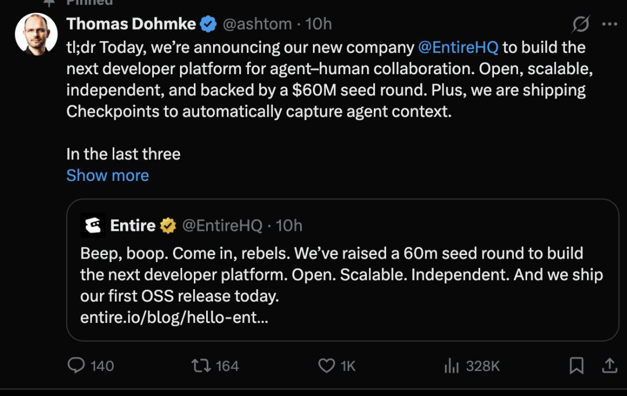Image resolution: width=627 pixels, height=396 pixels.
Task: Click the main tweet's 10h timestamp
Action: [x=319, y=24]
